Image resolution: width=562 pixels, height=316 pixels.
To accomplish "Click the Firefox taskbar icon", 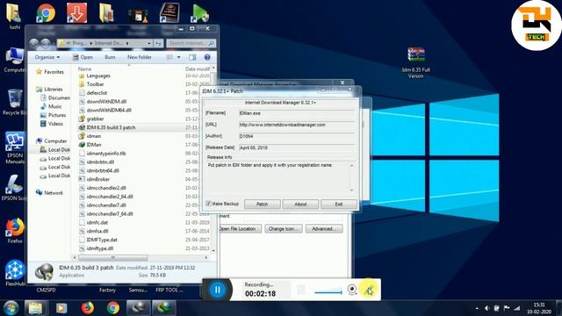I will (x=87, y=308).
